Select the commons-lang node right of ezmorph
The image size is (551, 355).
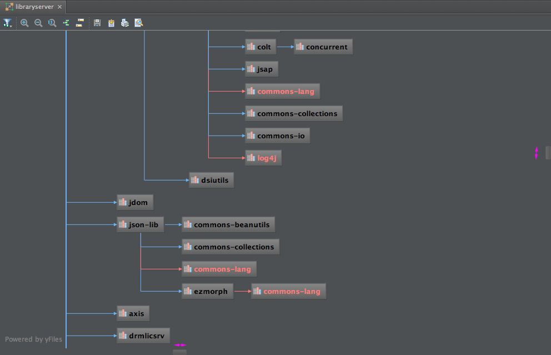(288, 291)
